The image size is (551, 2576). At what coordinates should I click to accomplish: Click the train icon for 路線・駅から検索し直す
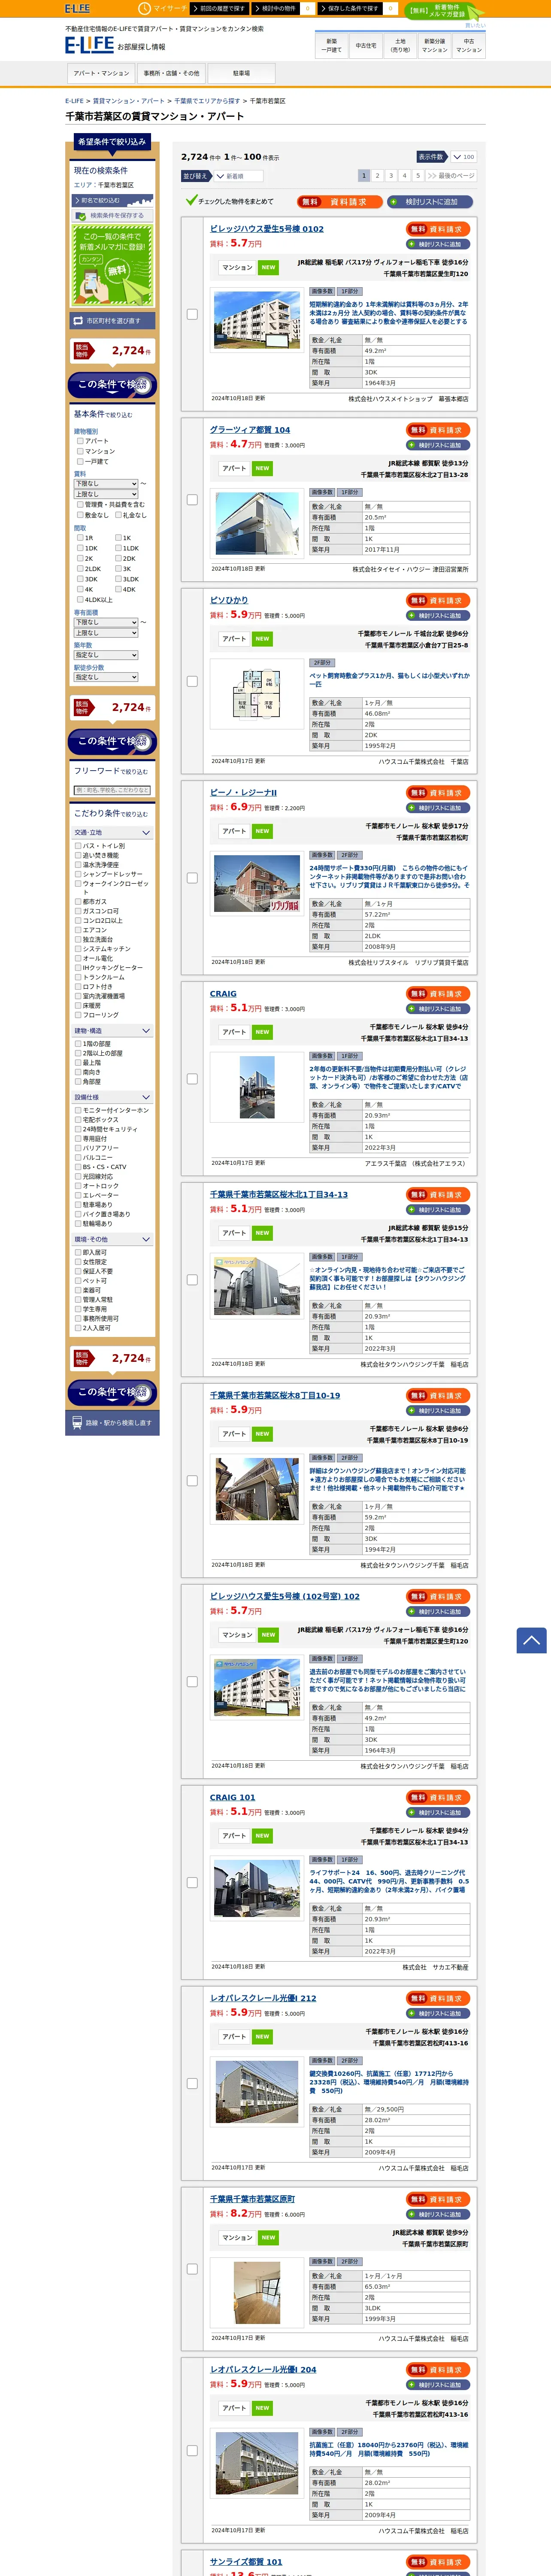point(78,1422)
